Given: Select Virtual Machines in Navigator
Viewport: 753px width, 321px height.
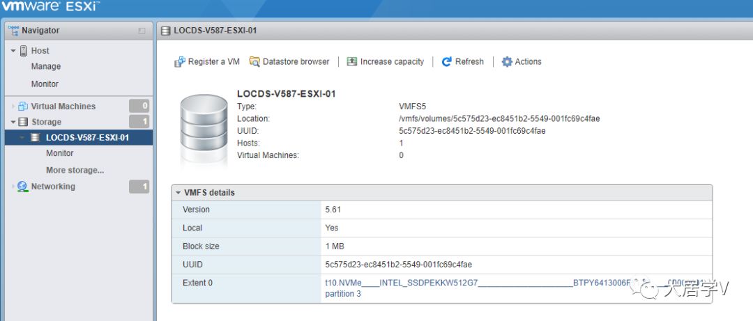Looking at the screenshot, I should pyautogui.click(x=63, y=107).
